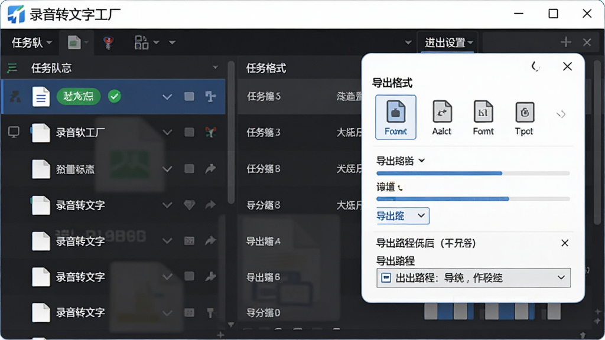The image size is (605, 340).
Task: Switch to the 进出设置 tab
Action: pyautogui.click(x=448, y=42)
